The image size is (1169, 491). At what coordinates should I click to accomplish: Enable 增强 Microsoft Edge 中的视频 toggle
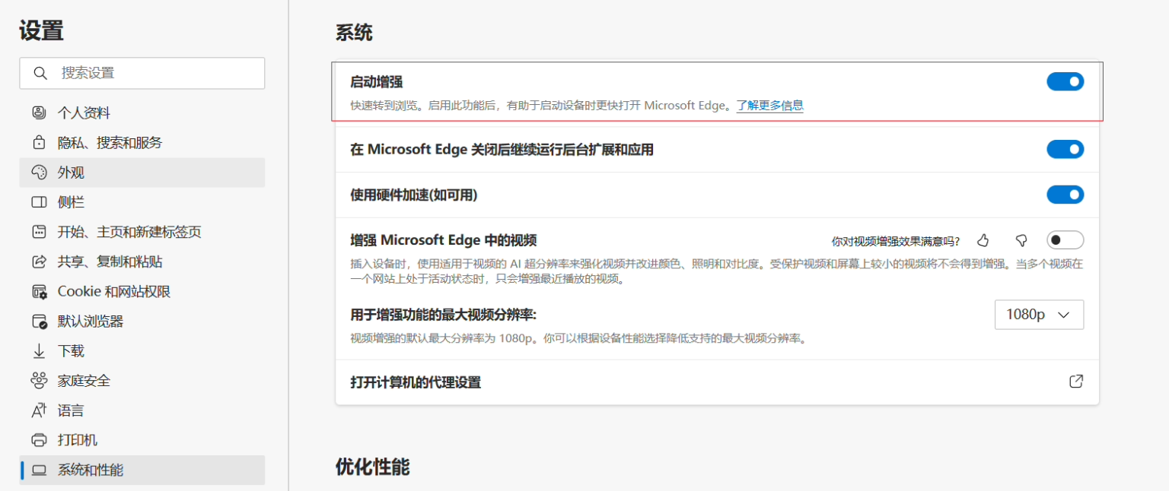[x=1065, y=239]
